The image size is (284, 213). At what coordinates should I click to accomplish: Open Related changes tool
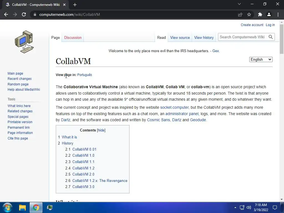coord(20,111)
